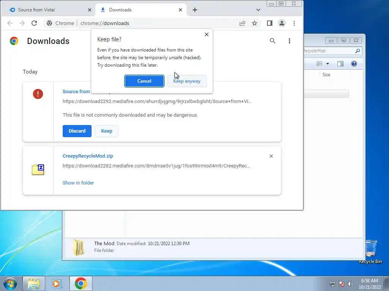The height and width of the screenshot is (291, 389).
Task: Sort by the Size column in Explorer
Action: [326, 75]
